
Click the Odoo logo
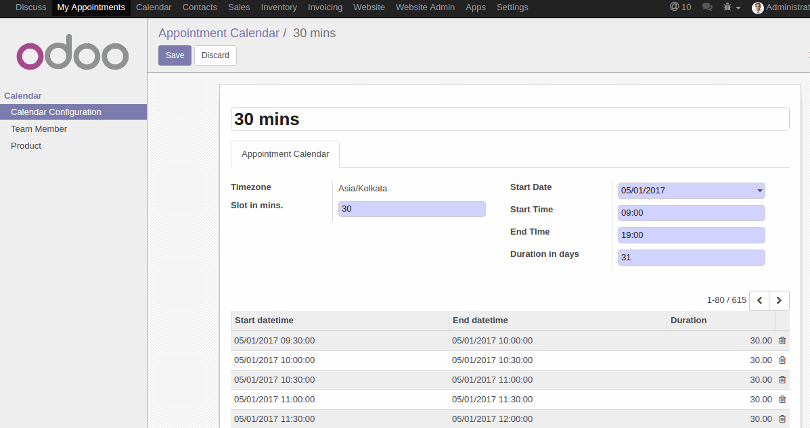point(72,52)
